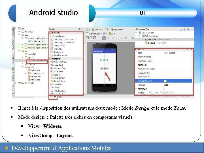Click the AppTheme button

[117, 29]
